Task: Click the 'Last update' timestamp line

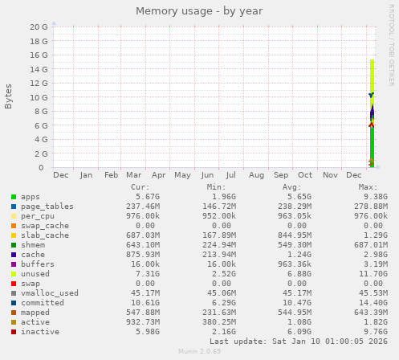Action: coord(299,342)
